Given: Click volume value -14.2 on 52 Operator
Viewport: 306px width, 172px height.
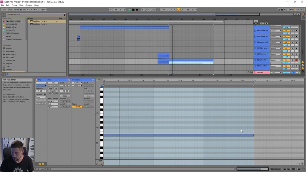Looking at the screenshot, I should tap(286, 69).
